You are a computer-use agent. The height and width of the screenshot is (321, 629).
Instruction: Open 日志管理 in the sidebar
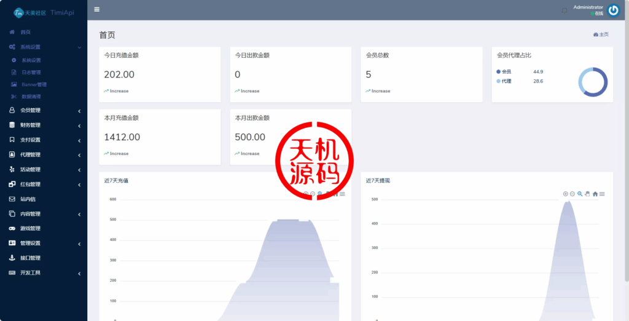click(31, 73)
